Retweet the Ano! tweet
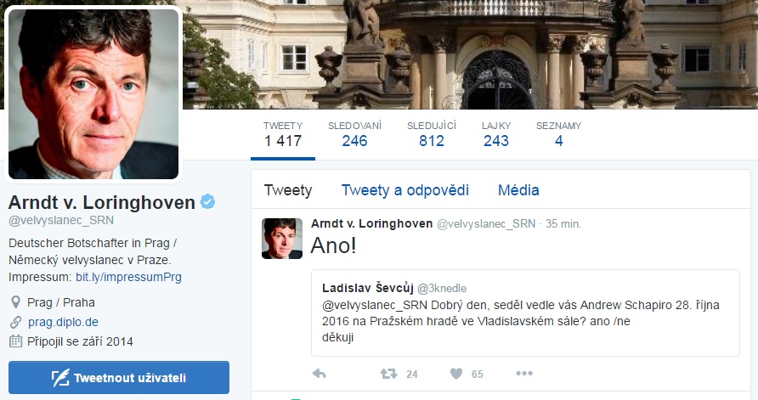The height and width of the screenshot is (400, 758). 388,374
